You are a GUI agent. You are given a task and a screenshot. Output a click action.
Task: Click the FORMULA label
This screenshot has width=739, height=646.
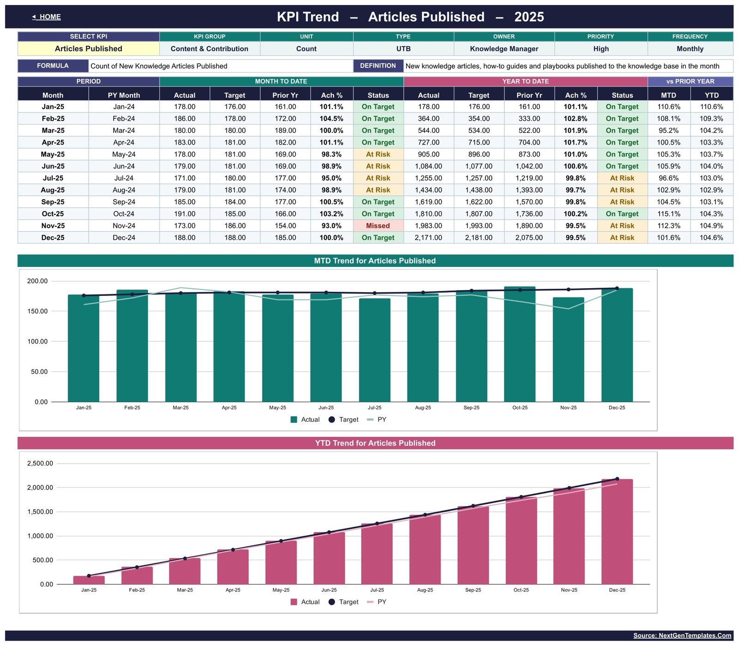pos(53,66)
